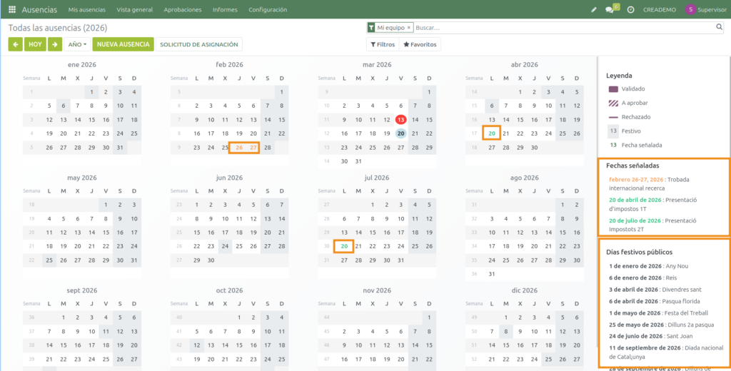Open the Aprobaciones menu
This screenshot has width=731, height=371.
pos(183,10)
